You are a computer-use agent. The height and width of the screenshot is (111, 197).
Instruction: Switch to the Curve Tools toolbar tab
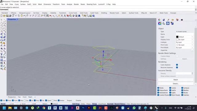73,13
